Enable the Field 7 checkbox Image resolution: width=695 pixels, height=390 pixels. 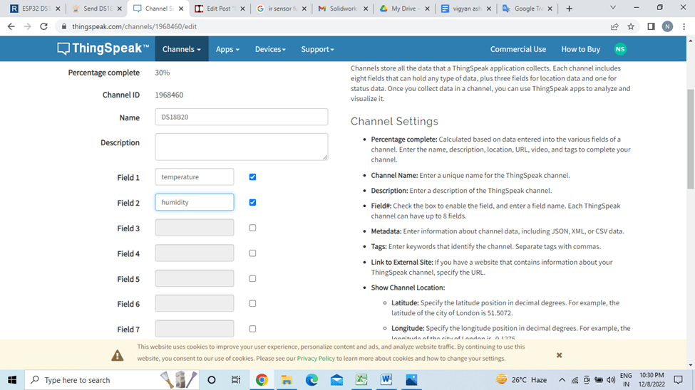coord(252,329)
